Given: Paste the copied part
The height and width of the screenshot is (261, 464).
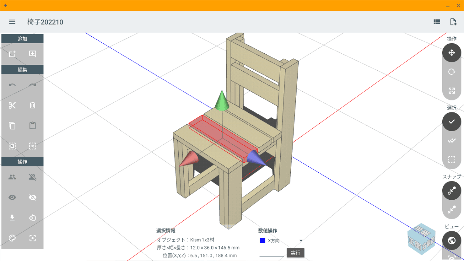Looking at the screenshot, I should tap(32, 125).
